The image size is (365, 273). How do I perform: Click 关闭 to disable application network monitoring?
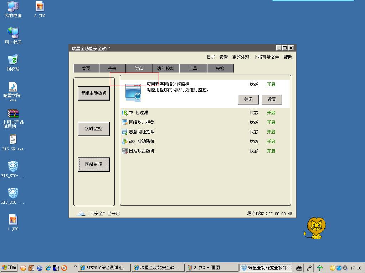(248, 100)
